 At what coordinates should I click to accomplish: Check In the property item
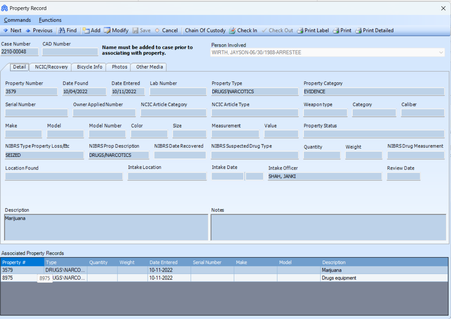[x=244, y=30]
